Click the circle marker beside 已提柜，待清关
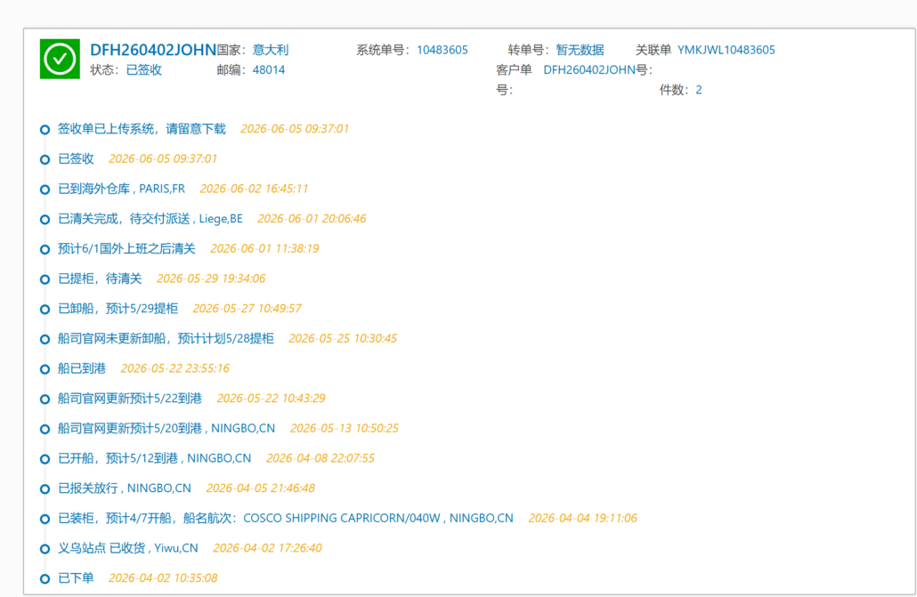The width and height of the screenshot is (917, 597). [45, 279]
